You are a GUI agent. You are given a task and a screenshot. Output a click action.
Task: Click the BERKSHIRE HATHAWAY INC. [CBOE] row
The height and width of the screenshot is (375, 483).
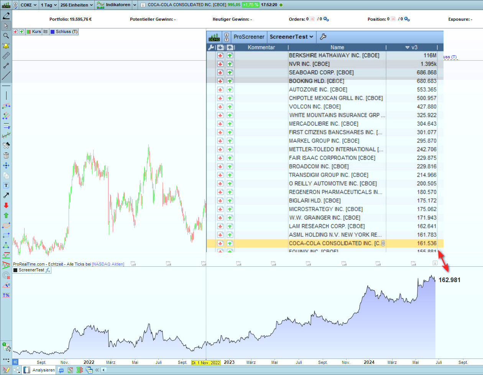(325, 55)
